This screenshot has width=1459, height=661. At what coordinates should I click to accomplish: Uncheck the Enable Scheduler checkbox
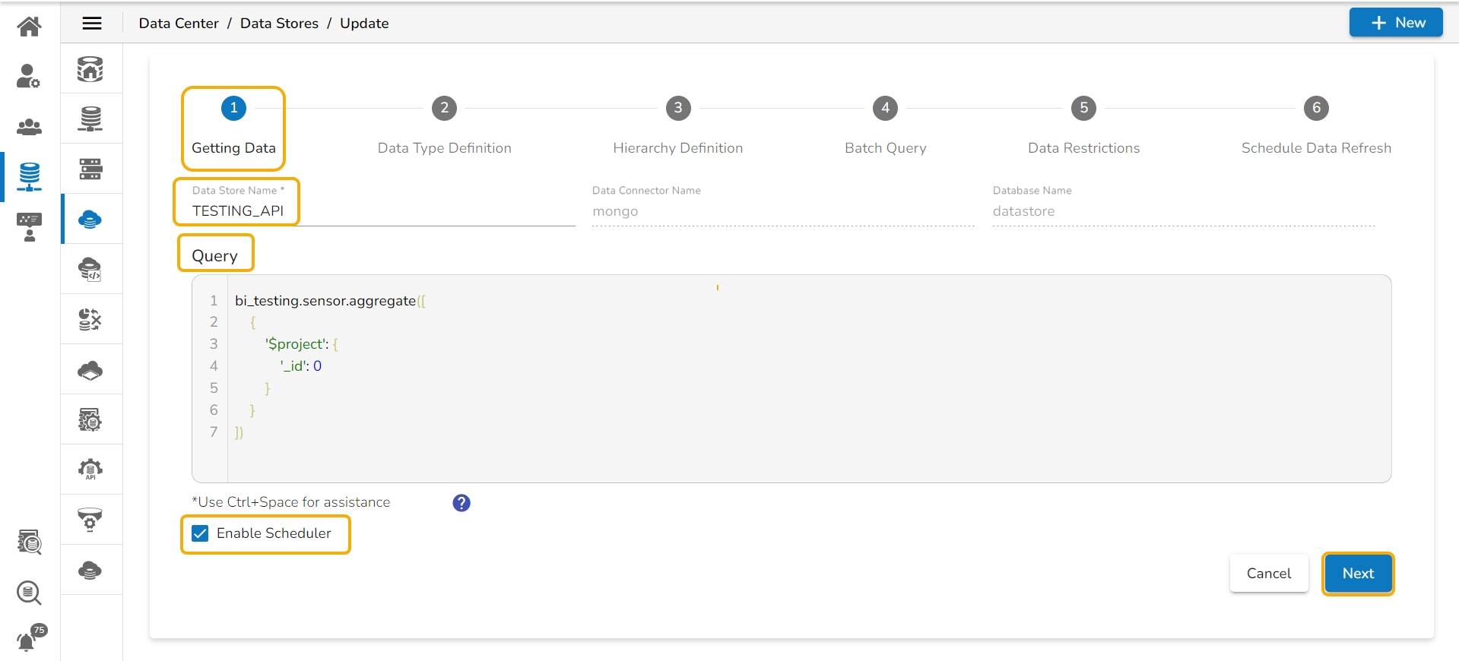click(x=200, y=533)
